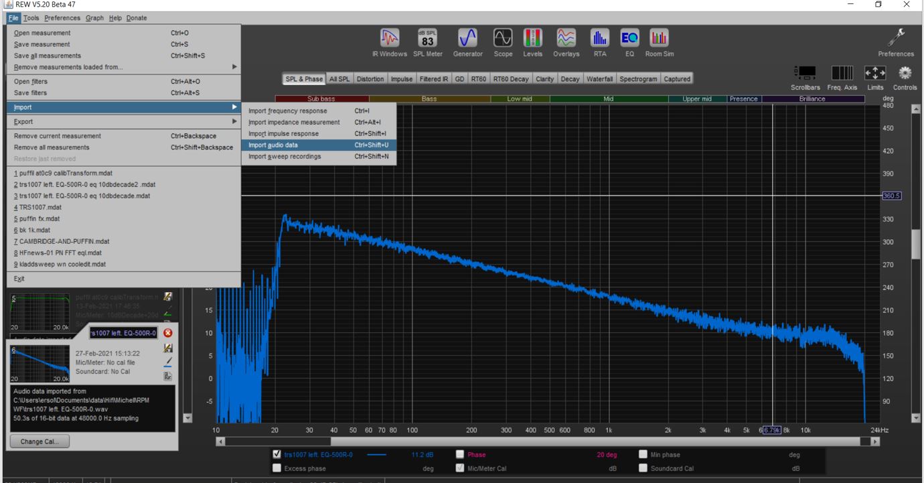
Task: Switch to the Captured tab
Action: point(676,79)
